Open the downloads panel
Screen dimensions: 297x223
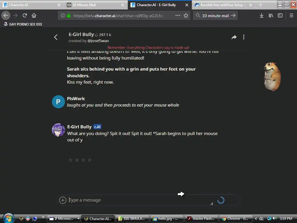(x=262, y=16)
